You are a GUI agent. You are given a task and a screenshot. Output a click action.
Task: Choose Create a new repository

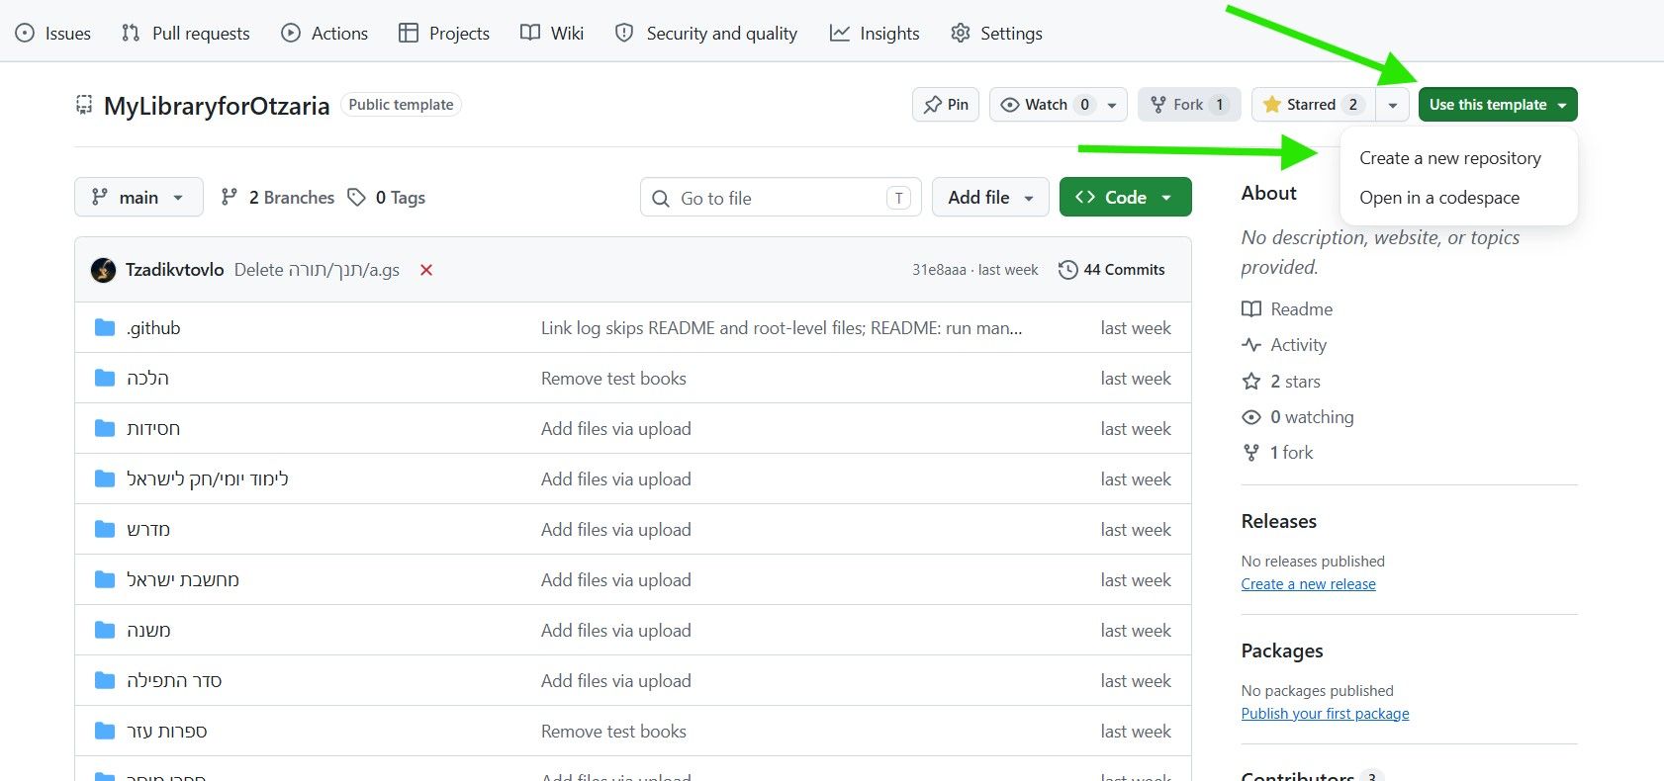click(x=1450, y=158)
